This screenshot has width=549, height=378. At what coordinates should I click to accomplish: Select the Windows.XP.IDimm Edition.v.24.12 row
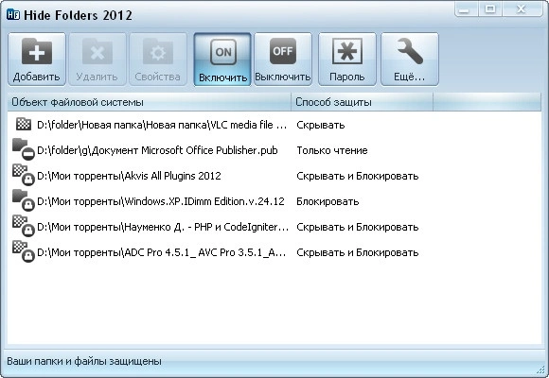pos(274,201)
